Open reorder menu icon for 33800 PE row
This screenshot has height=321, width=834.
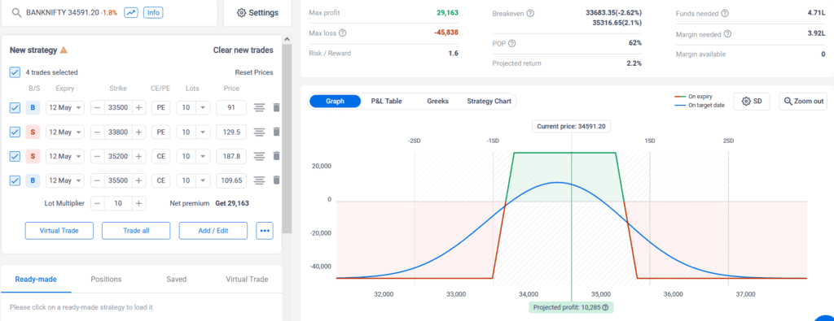(259, 132)
